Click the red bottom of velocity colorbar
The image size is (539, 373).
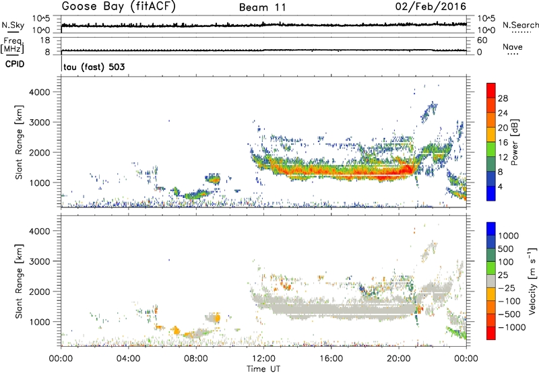(491, 333)
